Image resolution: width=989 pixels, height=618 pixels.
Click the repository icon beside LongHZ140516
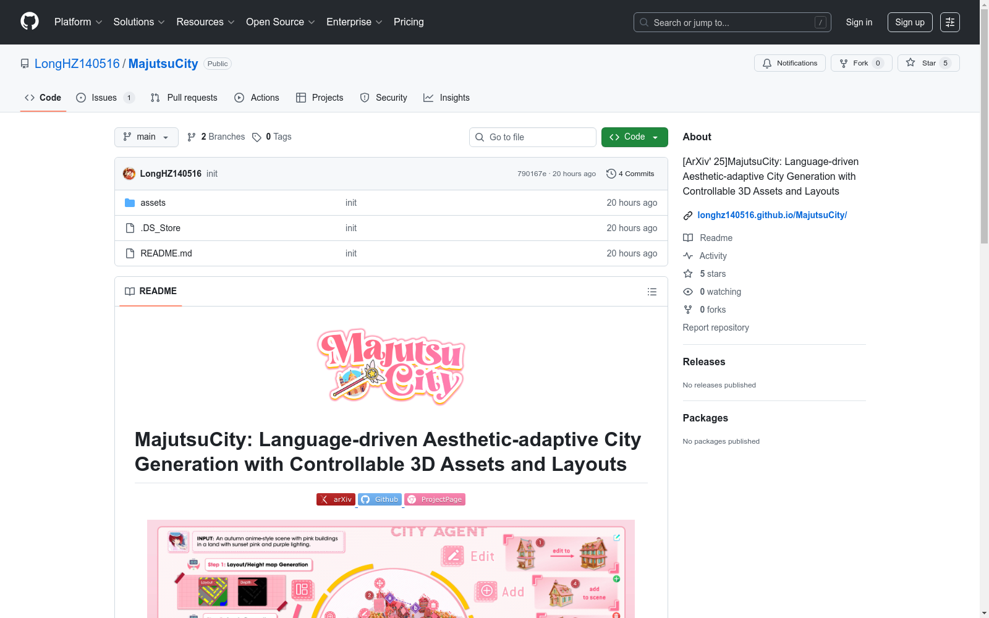25,64
